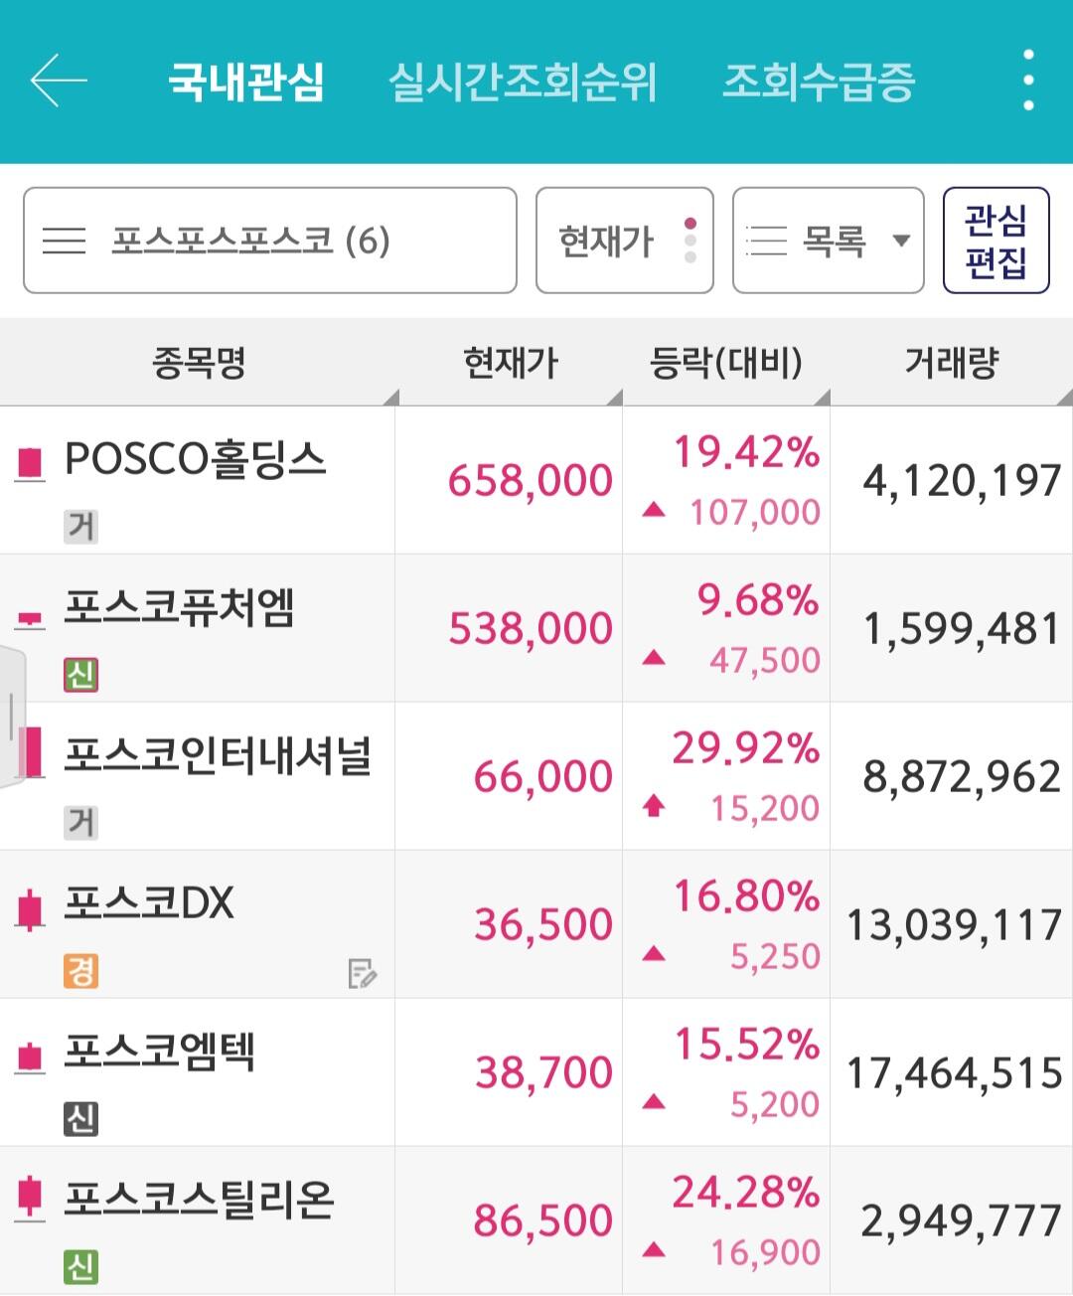Toggle the 현재가 display mode button

click(624, 241)
